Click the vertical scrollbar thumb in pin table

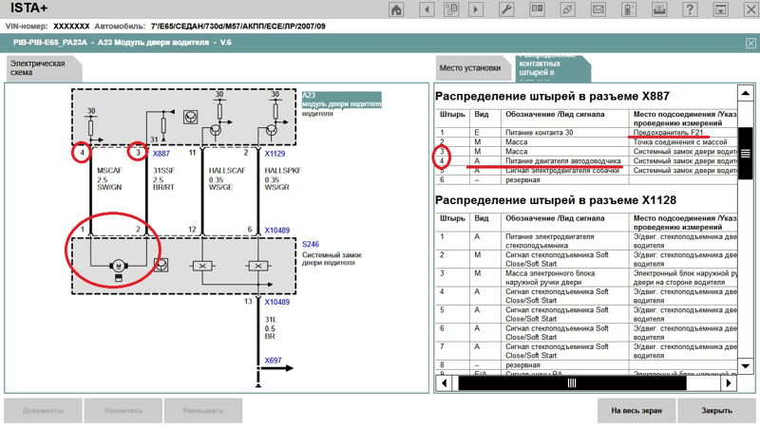pyautogui.click(x=747, y=156)
